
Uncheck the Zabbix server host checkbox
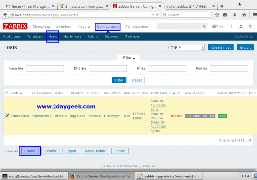pos(7,116)
